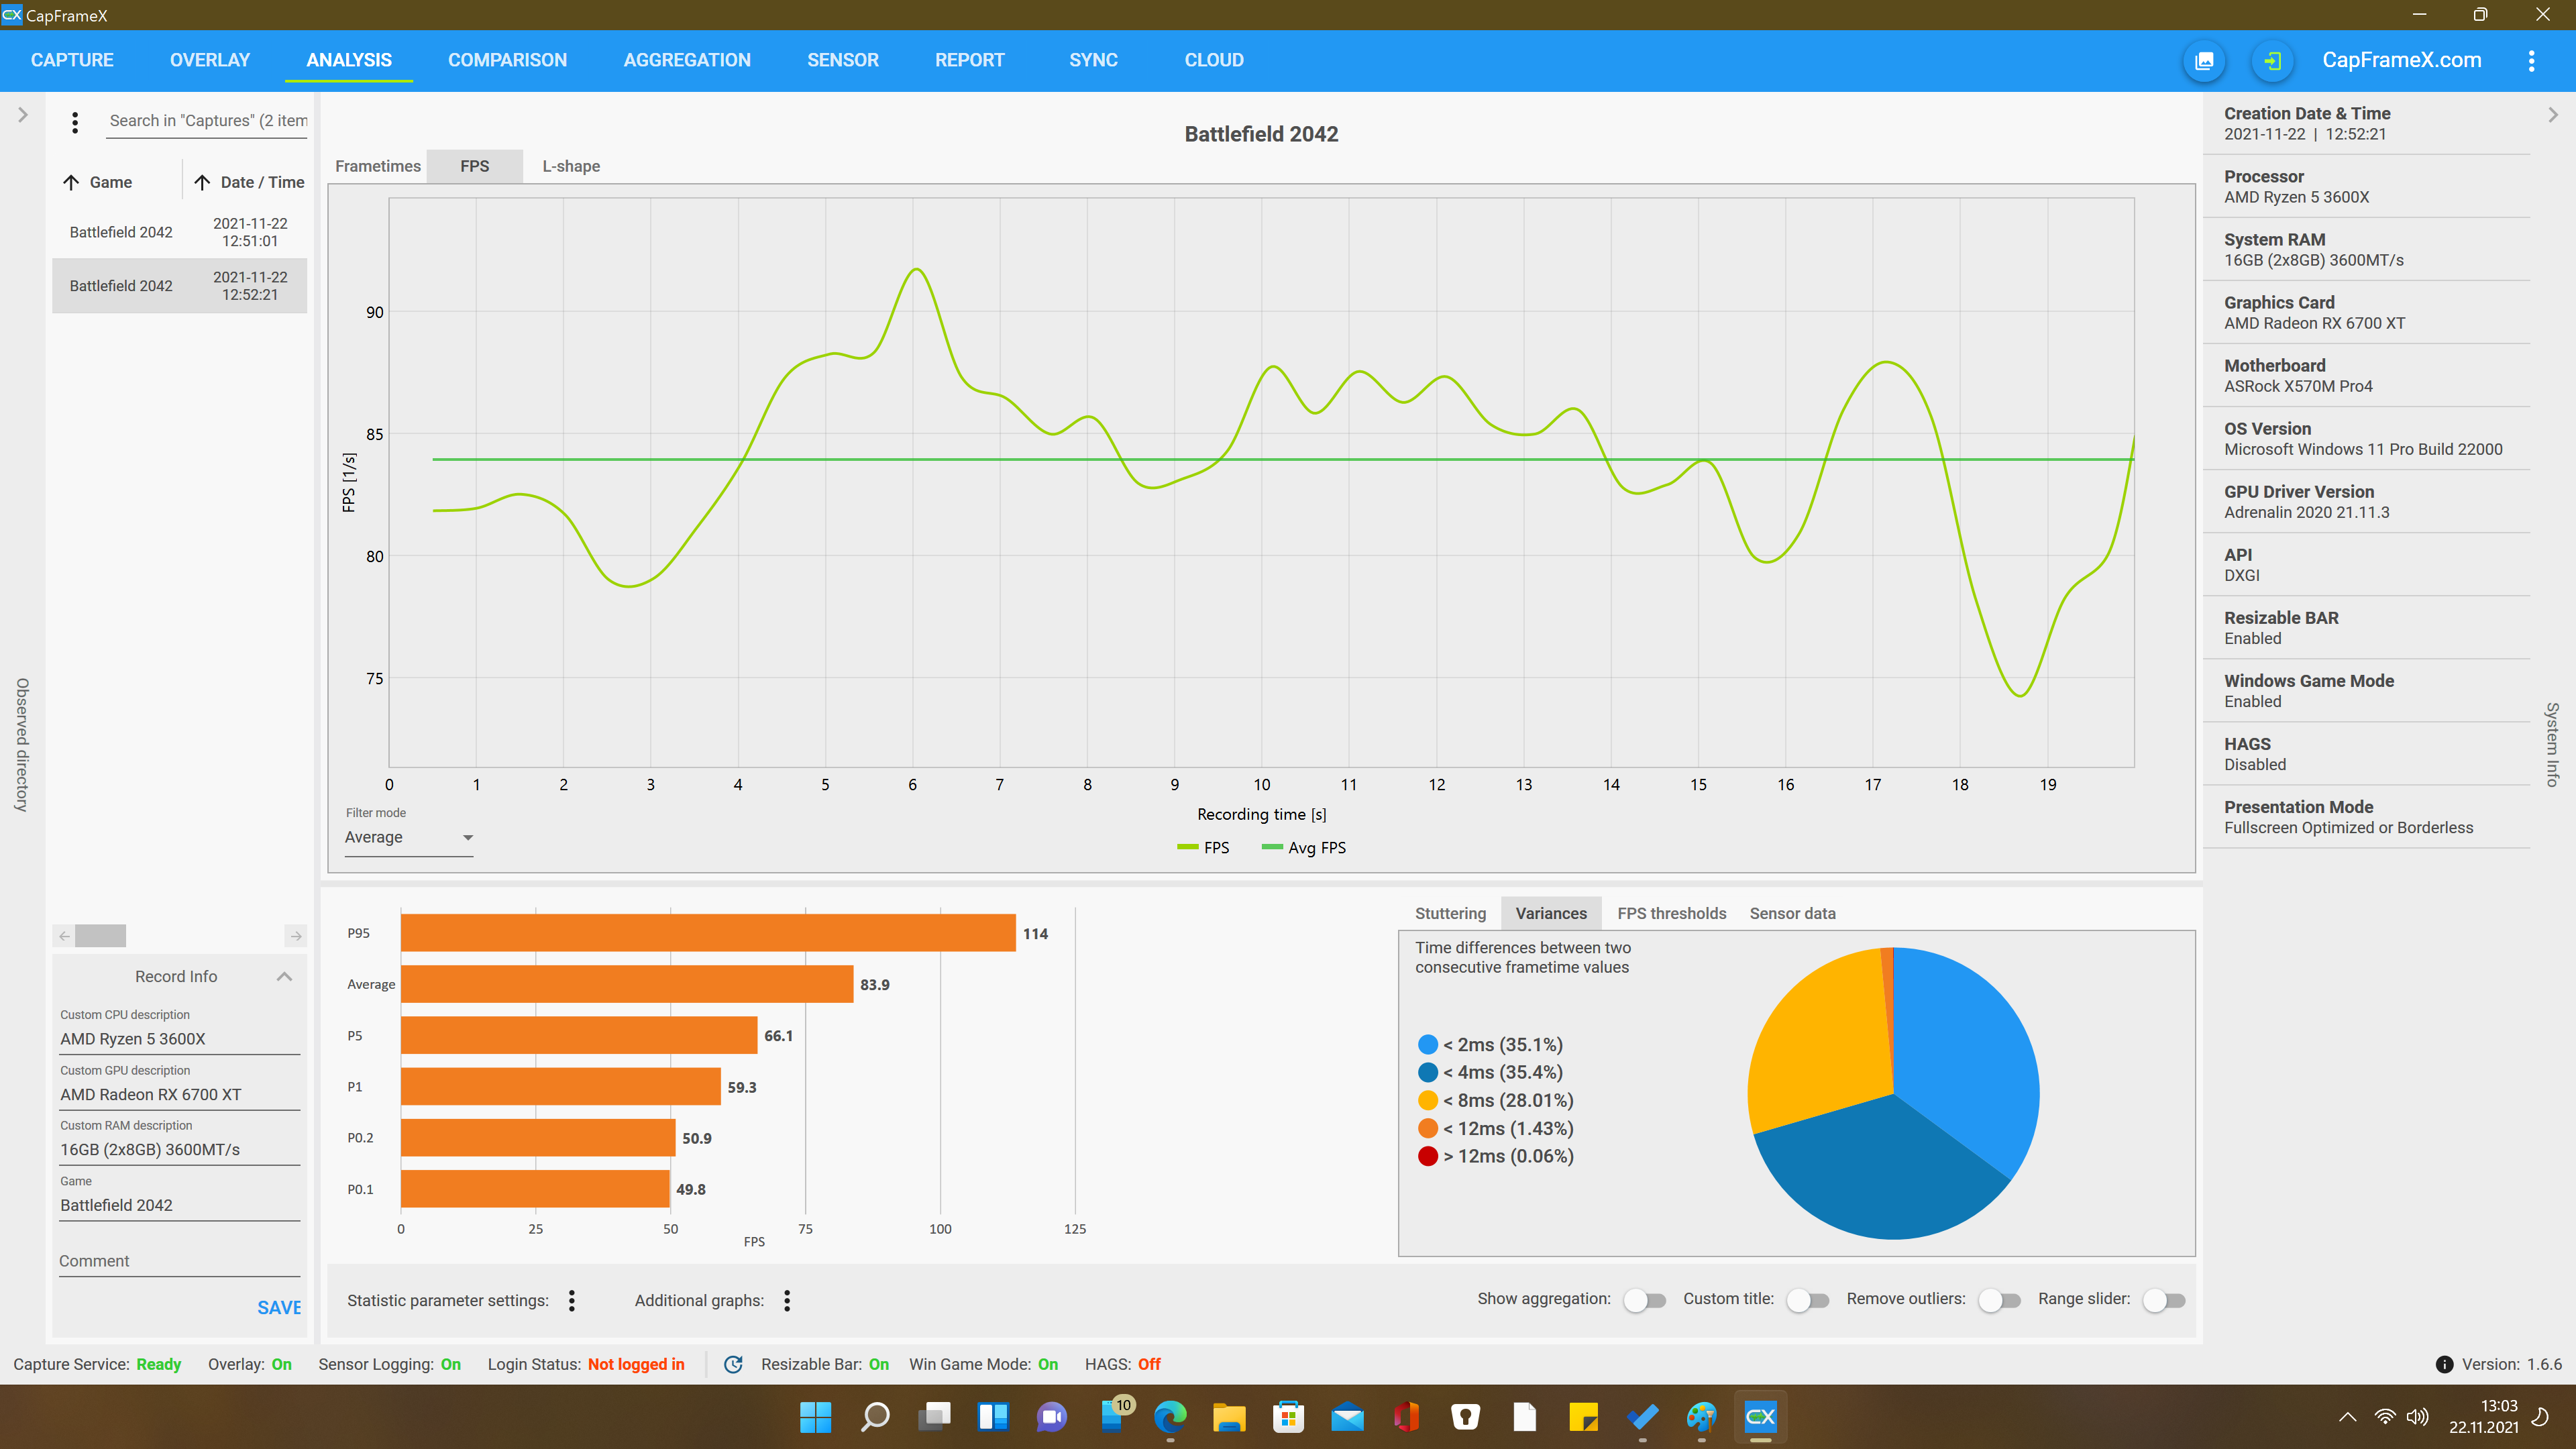Switch to the COMPARISON tab

point(507,60)
